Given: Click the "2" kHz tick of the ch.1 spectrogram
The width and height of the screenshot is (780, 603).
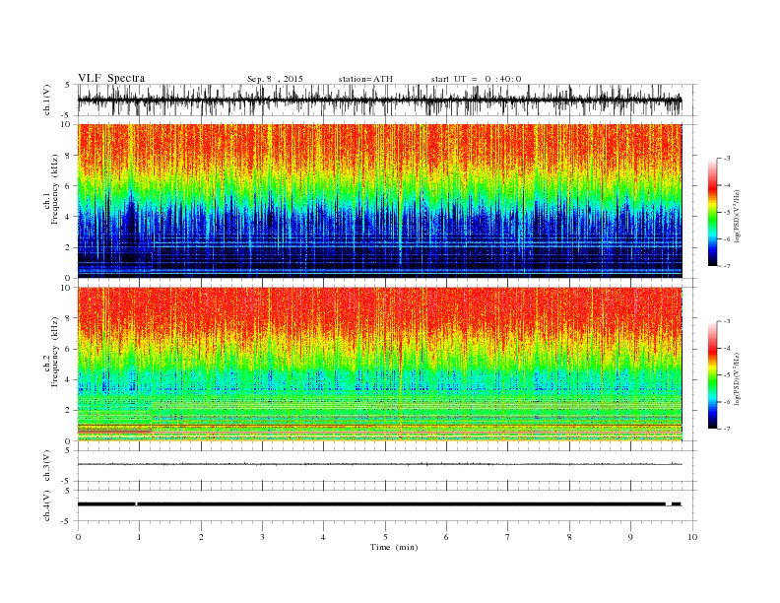Looking at the screenshot, I should click(69, 247).
